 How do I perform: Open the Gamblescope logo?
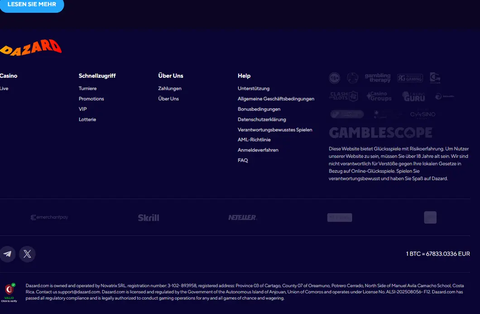(380, 133)
